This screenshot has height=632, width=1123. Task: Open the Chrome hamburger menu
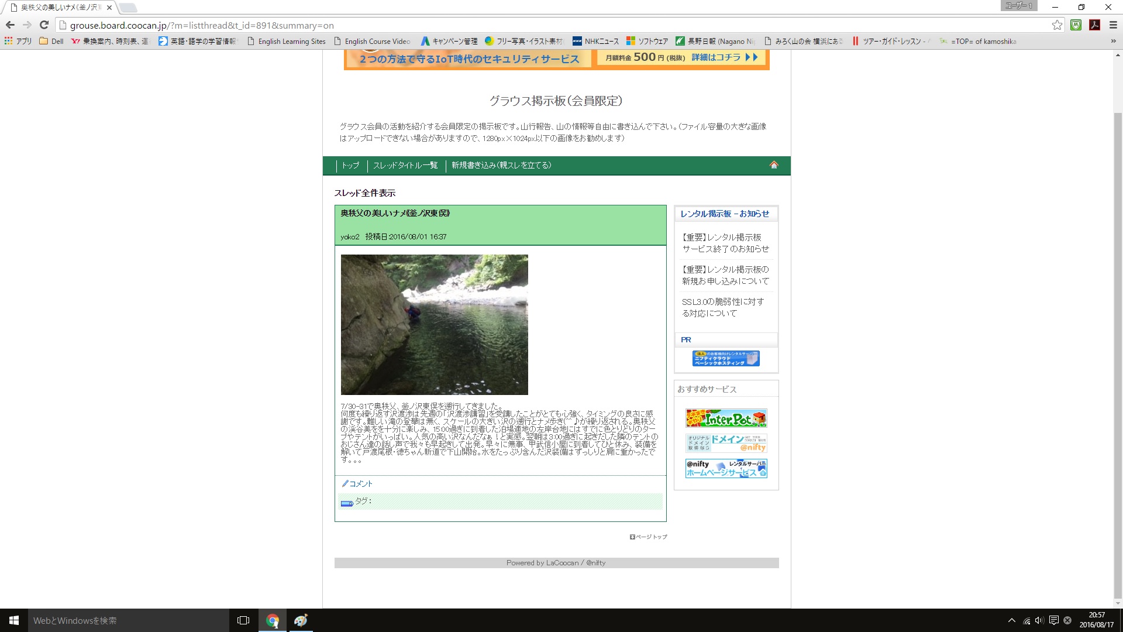(x=1113, y=25)
